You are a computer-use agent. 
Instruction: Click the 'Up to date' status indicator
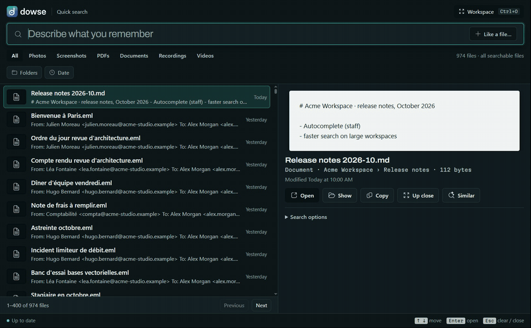click(21, 321)
